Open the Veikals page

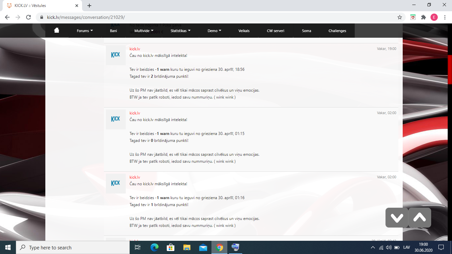[244, 31]
